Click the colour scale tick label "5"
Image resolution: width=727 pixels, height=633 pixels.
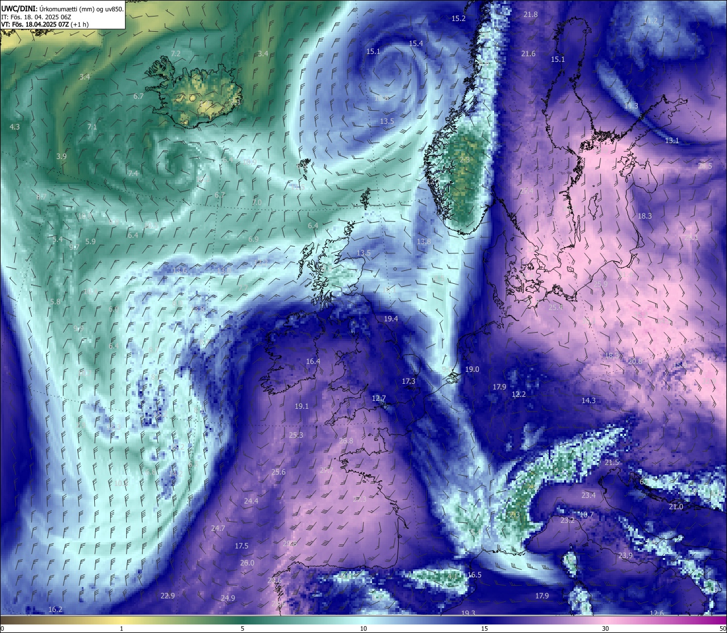(243, 628)
